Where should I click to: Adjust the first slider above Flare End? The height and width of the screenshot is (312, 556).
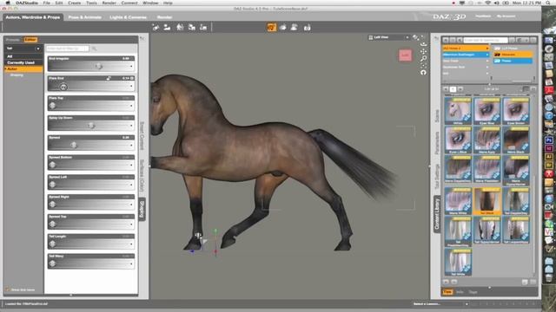[x=90, y=66]
